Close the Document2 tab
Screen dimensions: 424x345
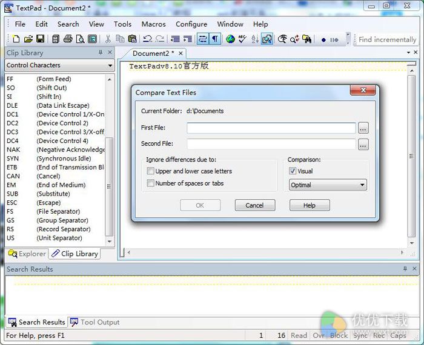click(181, 53)
